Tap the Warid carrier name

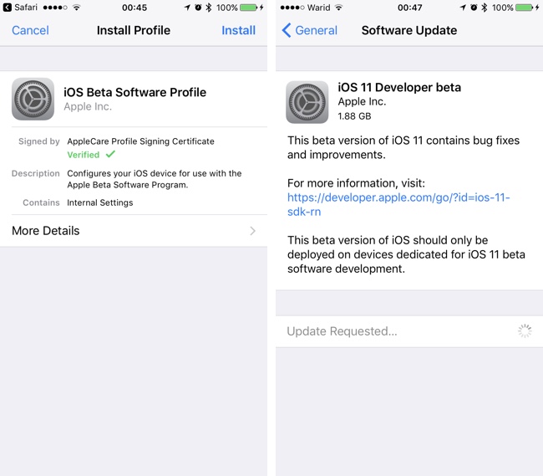point(318,8)
